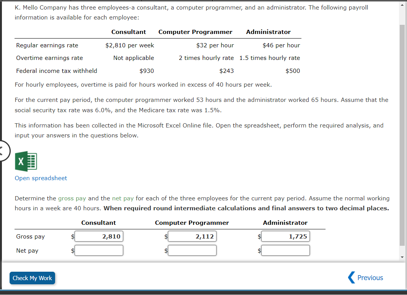Image resolution: width=407 pixels, height=295 pixels.
Task: Click the Computer Programmer gross pay value 2,112
Action: pyautogui.click(x=192, y=236)
